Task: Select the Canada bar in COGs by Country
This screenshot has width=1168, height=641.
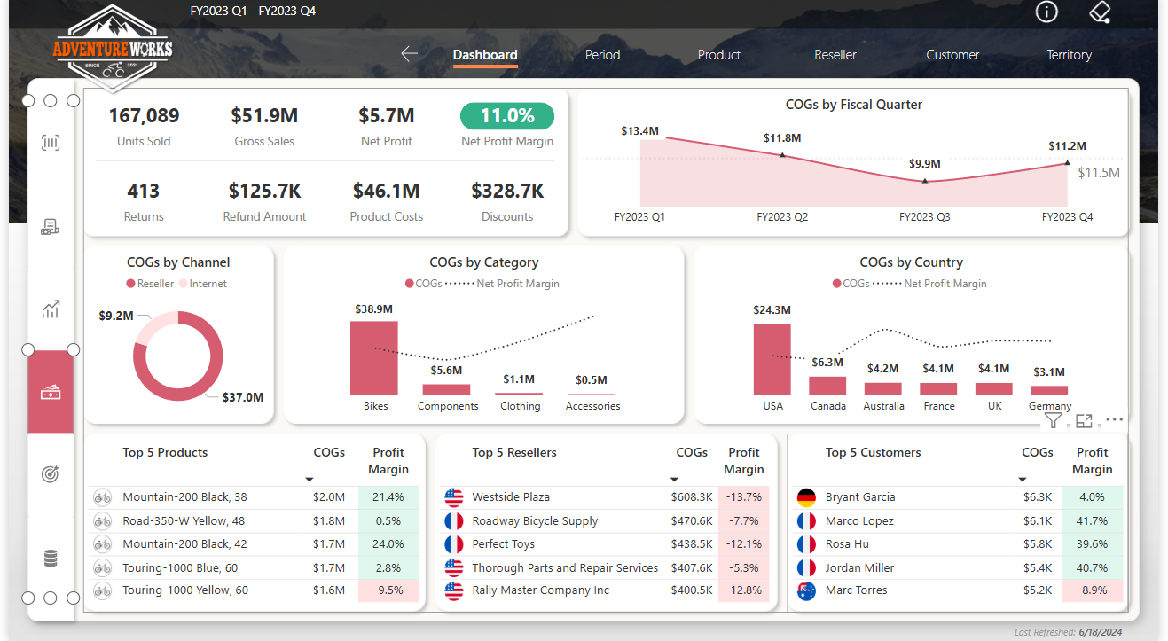Action: tap(827, 386)
